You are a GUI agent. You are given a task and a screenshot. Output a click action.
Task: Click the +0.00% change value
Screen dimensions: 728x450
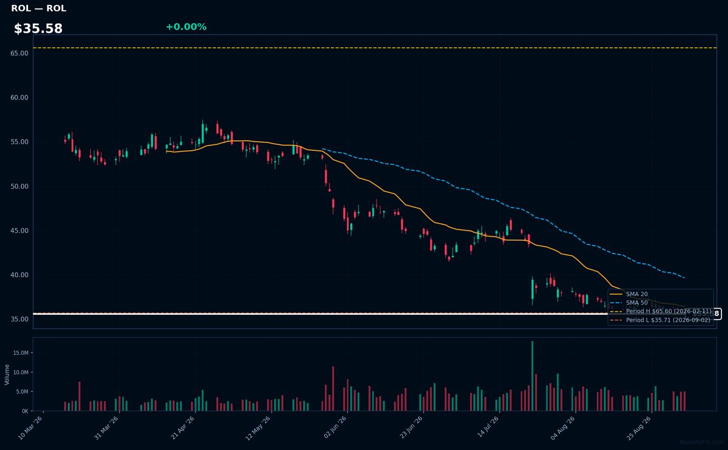pos(186,27)
